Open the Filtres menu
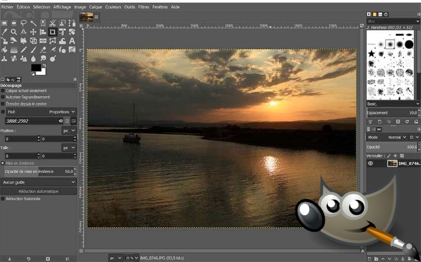421x262 pixels. [x=144, y=7]
